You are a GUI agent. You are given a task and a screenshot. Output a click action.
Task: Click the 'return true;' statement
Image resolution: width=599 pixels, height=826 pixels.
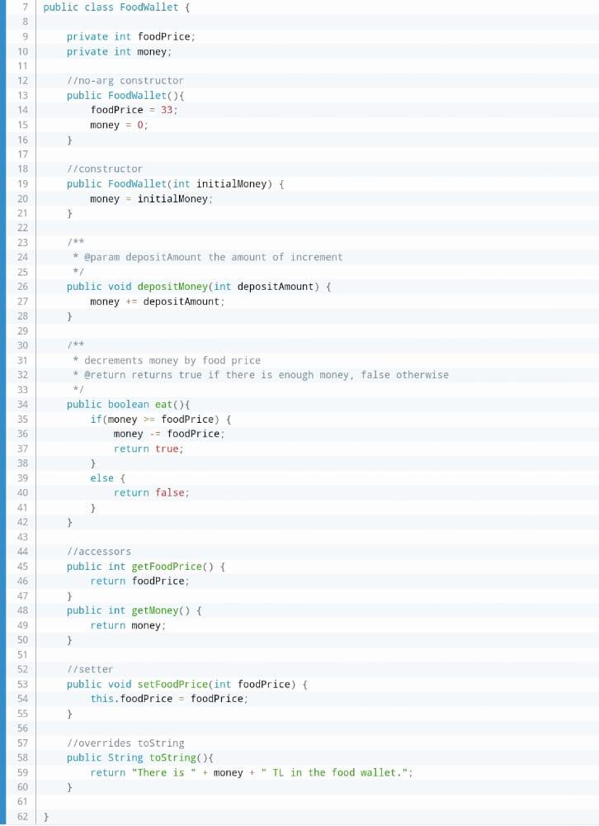(x=149, y=449)
